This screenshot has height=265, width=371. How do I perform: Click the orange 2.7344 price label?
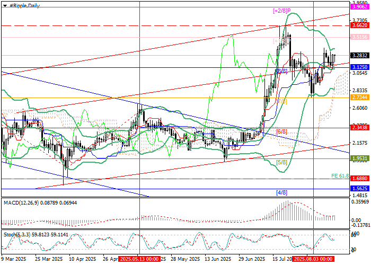click(359, 98)
